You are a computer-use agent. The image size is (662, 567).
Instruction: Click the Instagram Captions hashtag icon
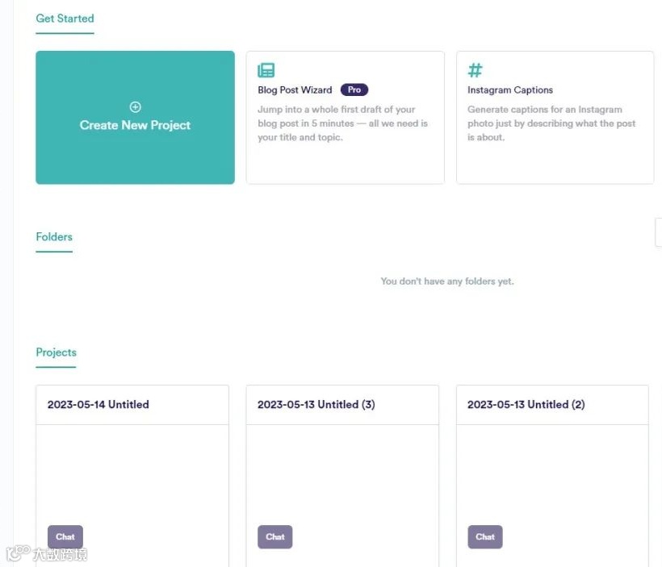(x=475, y=70)
